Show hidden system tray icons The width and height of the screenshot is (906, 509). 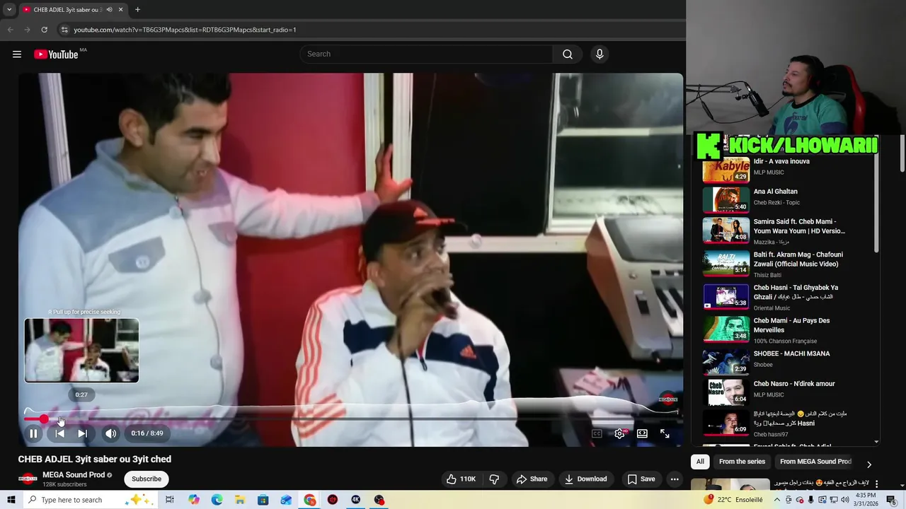(777, 500)
